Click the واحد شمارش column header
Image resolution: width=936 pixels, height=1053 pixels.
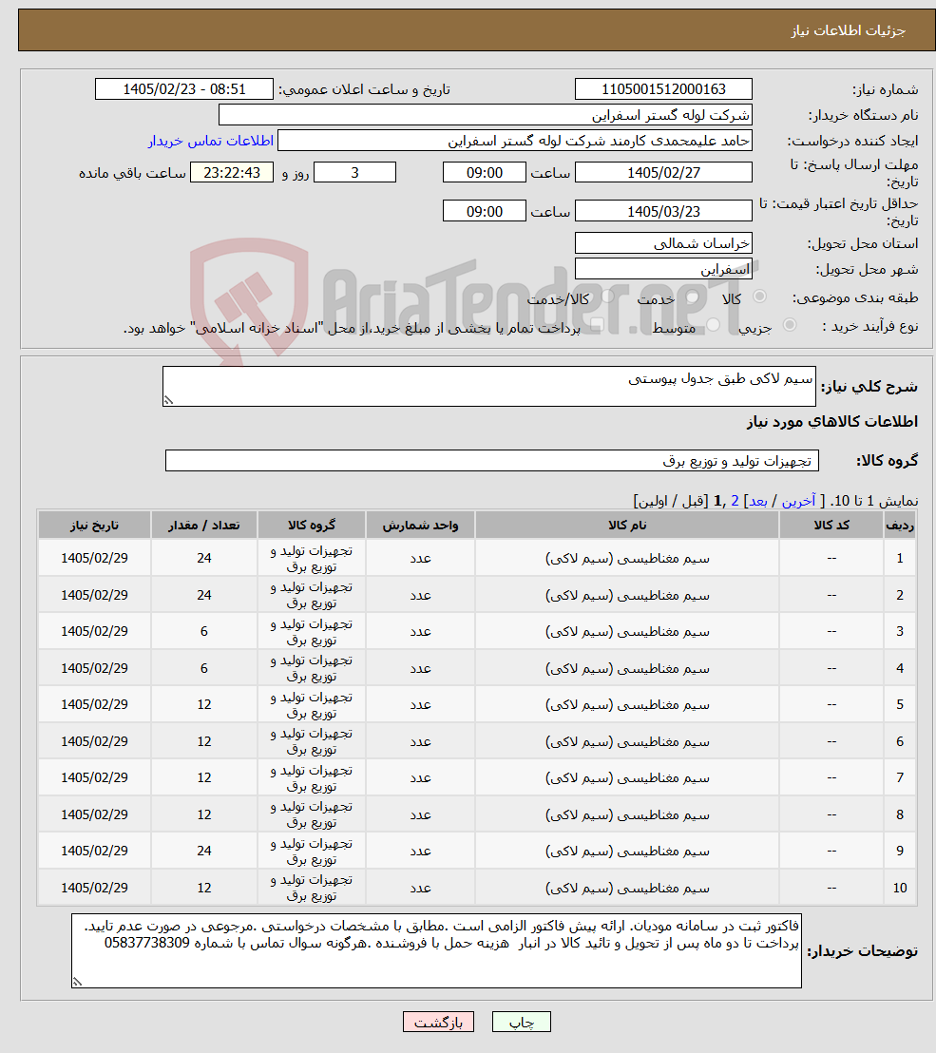coord(420,526)
